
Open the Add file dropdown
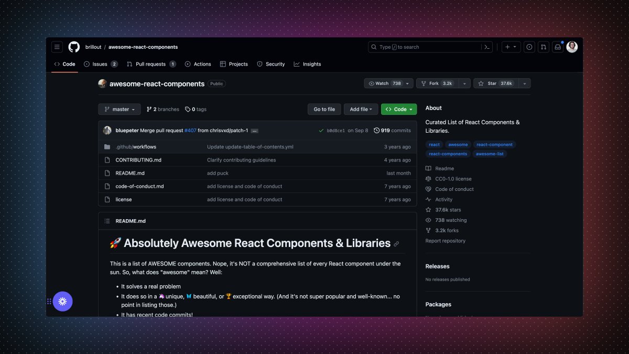click(361, 109)
